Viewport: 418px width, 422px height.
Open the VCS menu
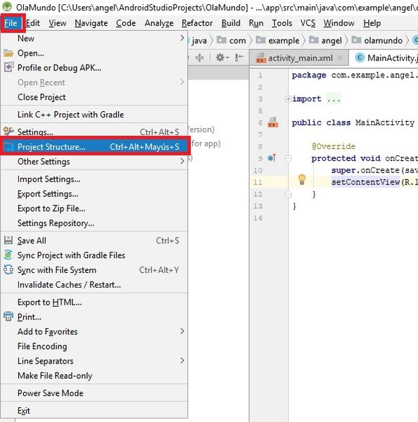(x=308, y=23)
